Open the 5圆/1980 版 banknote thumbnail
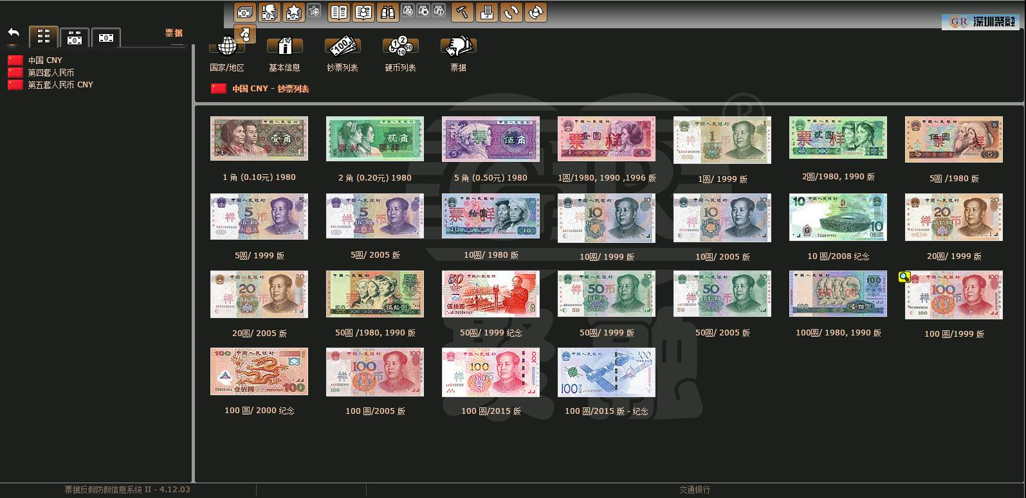 (954, 139)
